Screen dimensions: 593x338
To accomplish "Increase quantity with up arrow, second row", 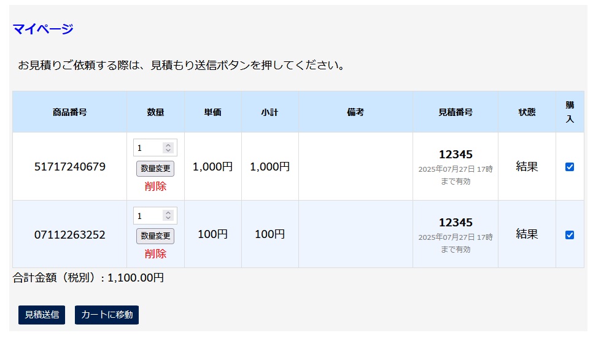I will [x=168, y=213].
